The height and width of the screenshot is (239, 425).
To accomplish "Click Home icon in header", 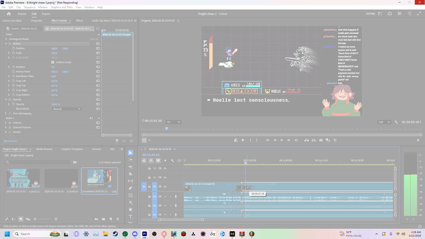I will (9, 14).
